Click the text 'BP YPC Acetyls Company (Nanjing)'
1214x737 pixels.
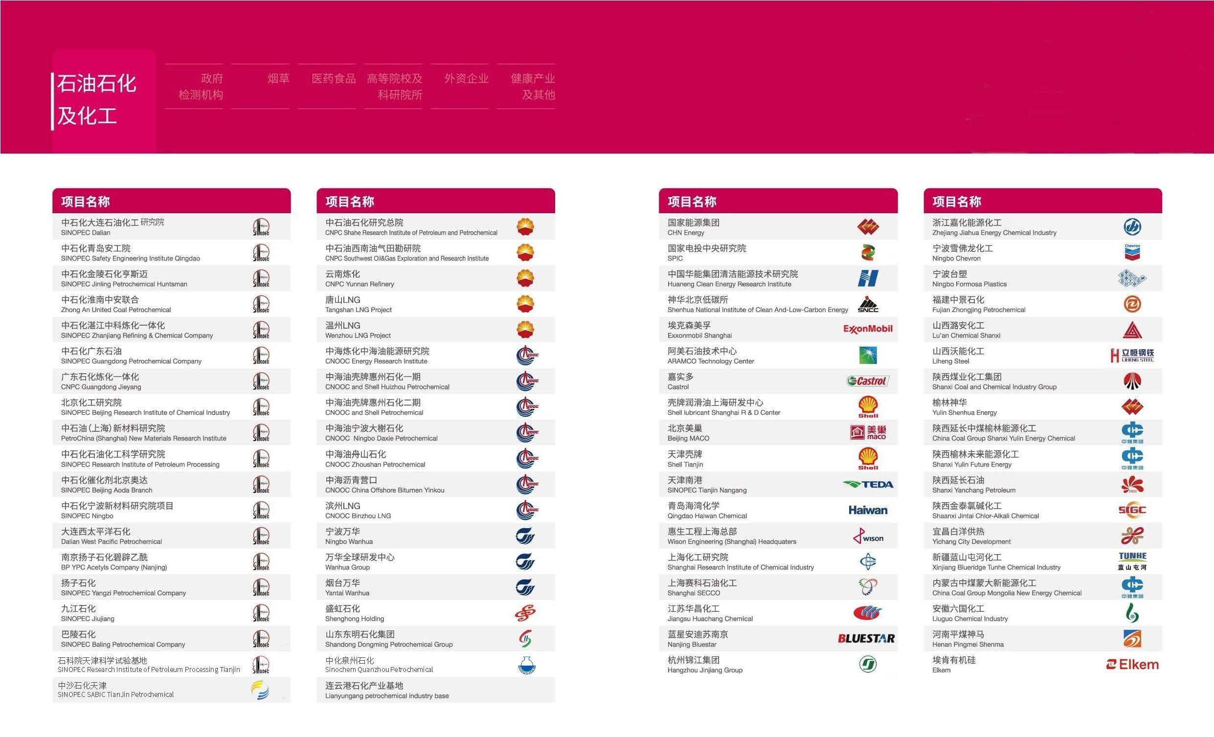pyautogui.click(x=114, y=567)
